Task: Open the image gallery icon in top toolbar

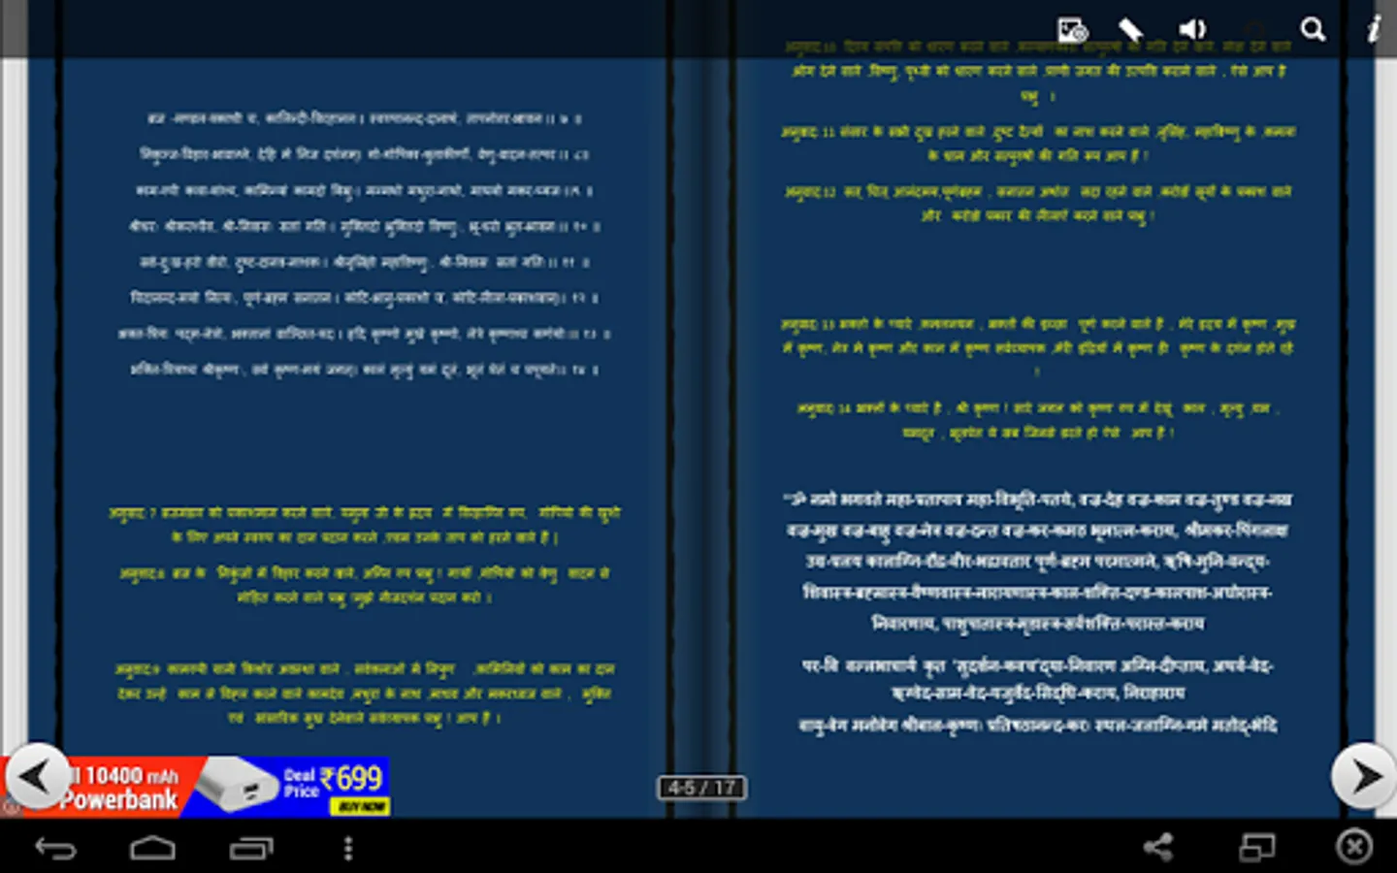Action: point(1072,30)
